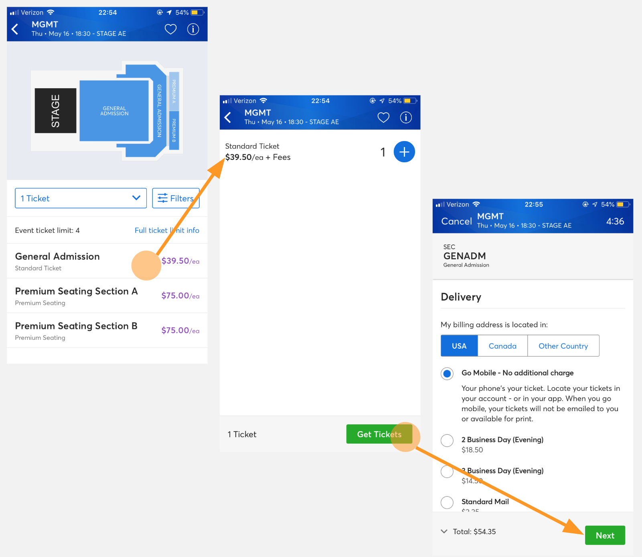
Task: Open the 1 Ticket quantity dropdown
Action: [81, 198]
